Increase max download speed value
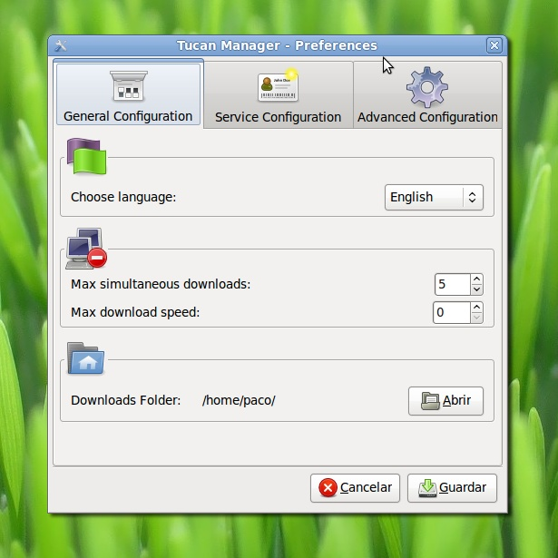The width and height of the screenshot is (558, 558). (x=476, y=307)
